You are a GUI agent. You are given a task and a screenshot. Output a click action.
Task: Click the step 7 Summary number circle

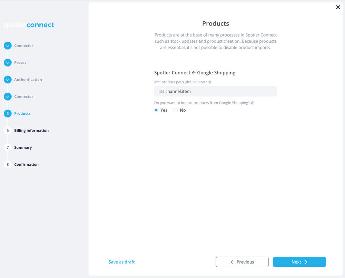tap(8, 147)
